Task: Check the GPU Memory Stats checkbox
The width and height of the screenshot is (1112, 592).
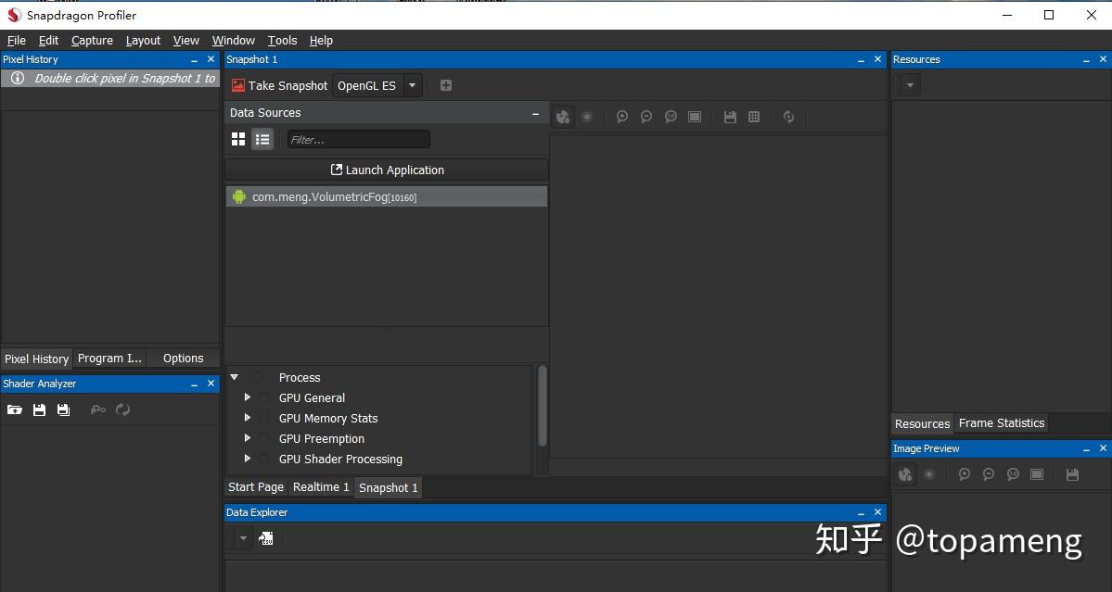Action: pyautogui.click(x=263, y=419)
